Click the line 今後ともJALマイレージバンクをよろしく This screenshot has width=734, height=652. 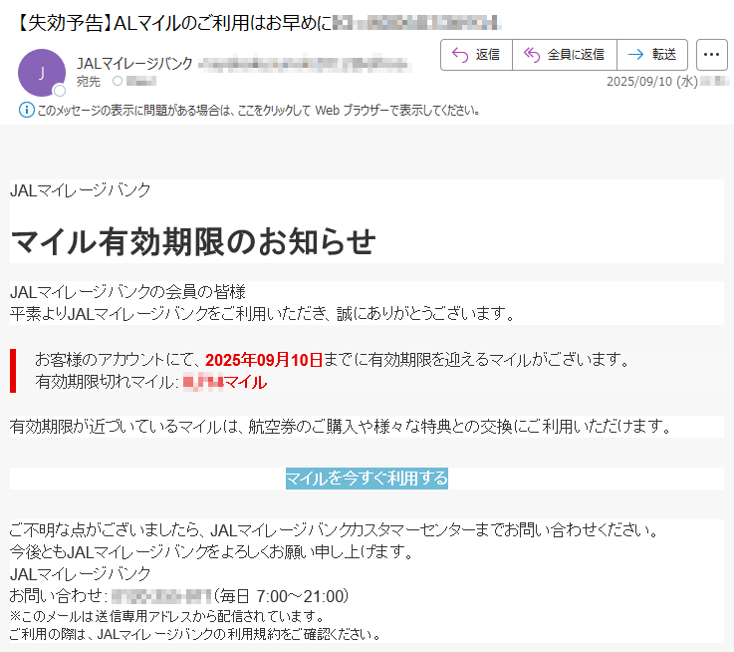click(x=211, y=551)
